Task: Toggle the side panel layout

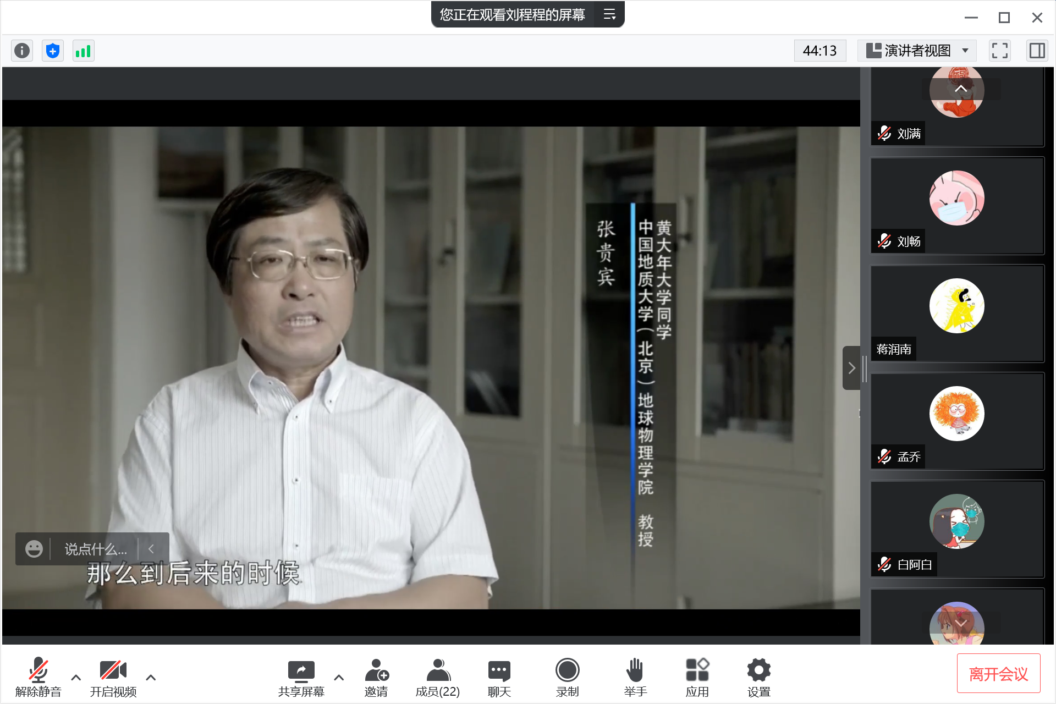Action: [x=1037, y=51]
